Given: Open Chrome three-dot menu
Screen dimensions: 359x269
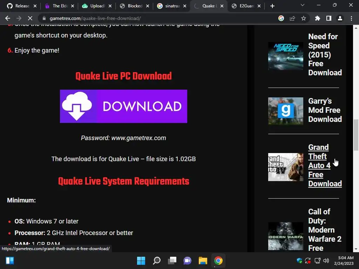Looking at the screenshot, I should 351,18.
